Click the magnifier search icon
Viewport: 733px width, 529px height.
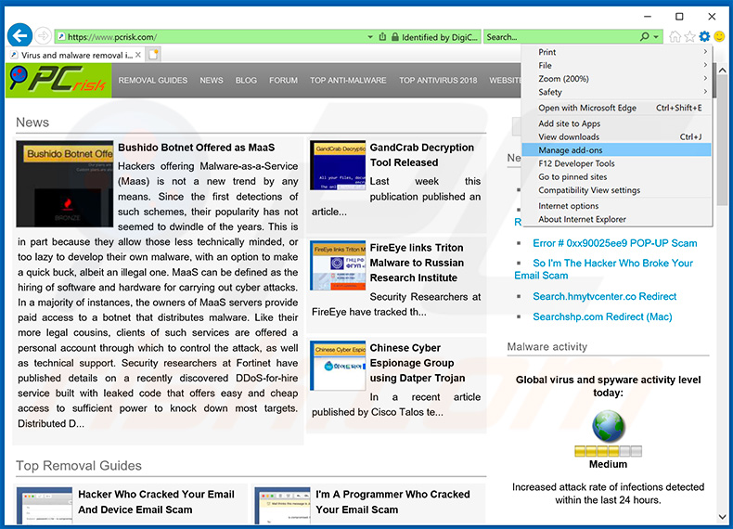click(645, 36)
